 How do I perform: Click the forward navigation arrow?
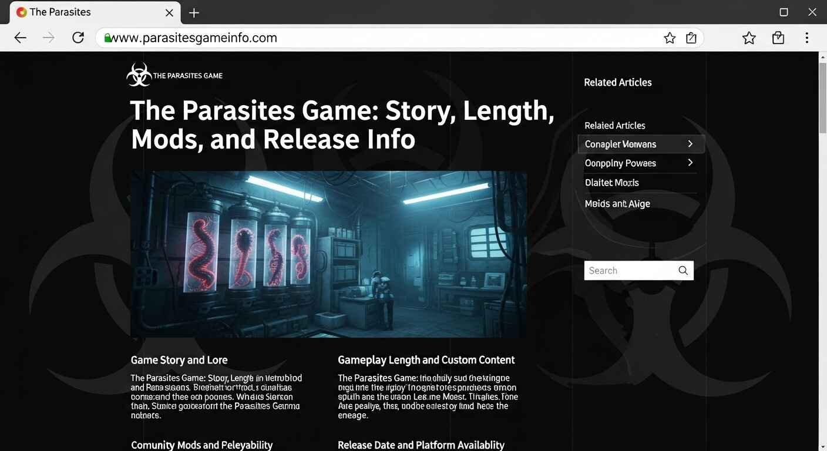[x=48, y=37]
